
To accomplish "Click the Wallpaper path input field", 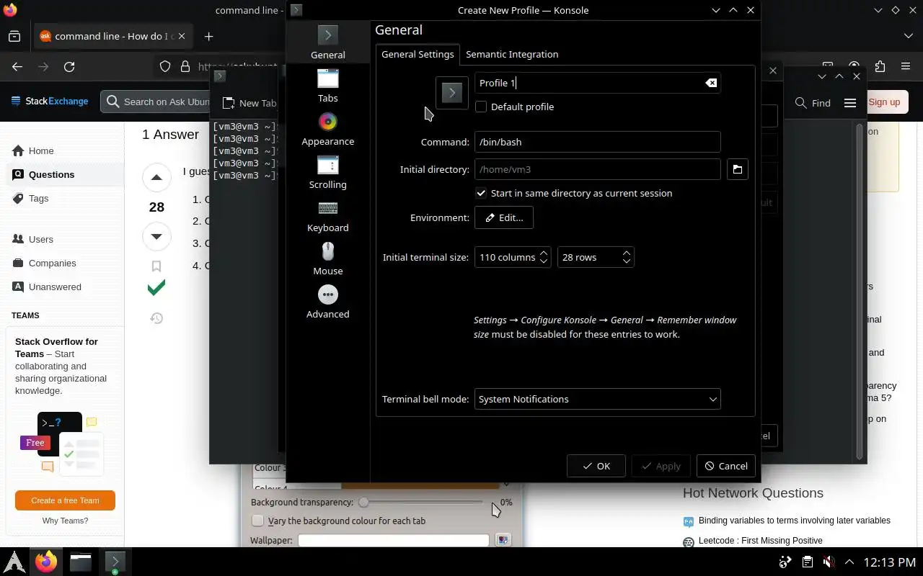I will coord(394,540).
